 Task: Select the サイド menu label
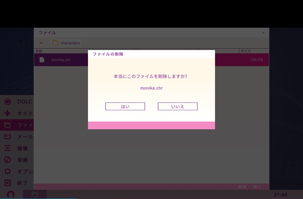point(25,114)
